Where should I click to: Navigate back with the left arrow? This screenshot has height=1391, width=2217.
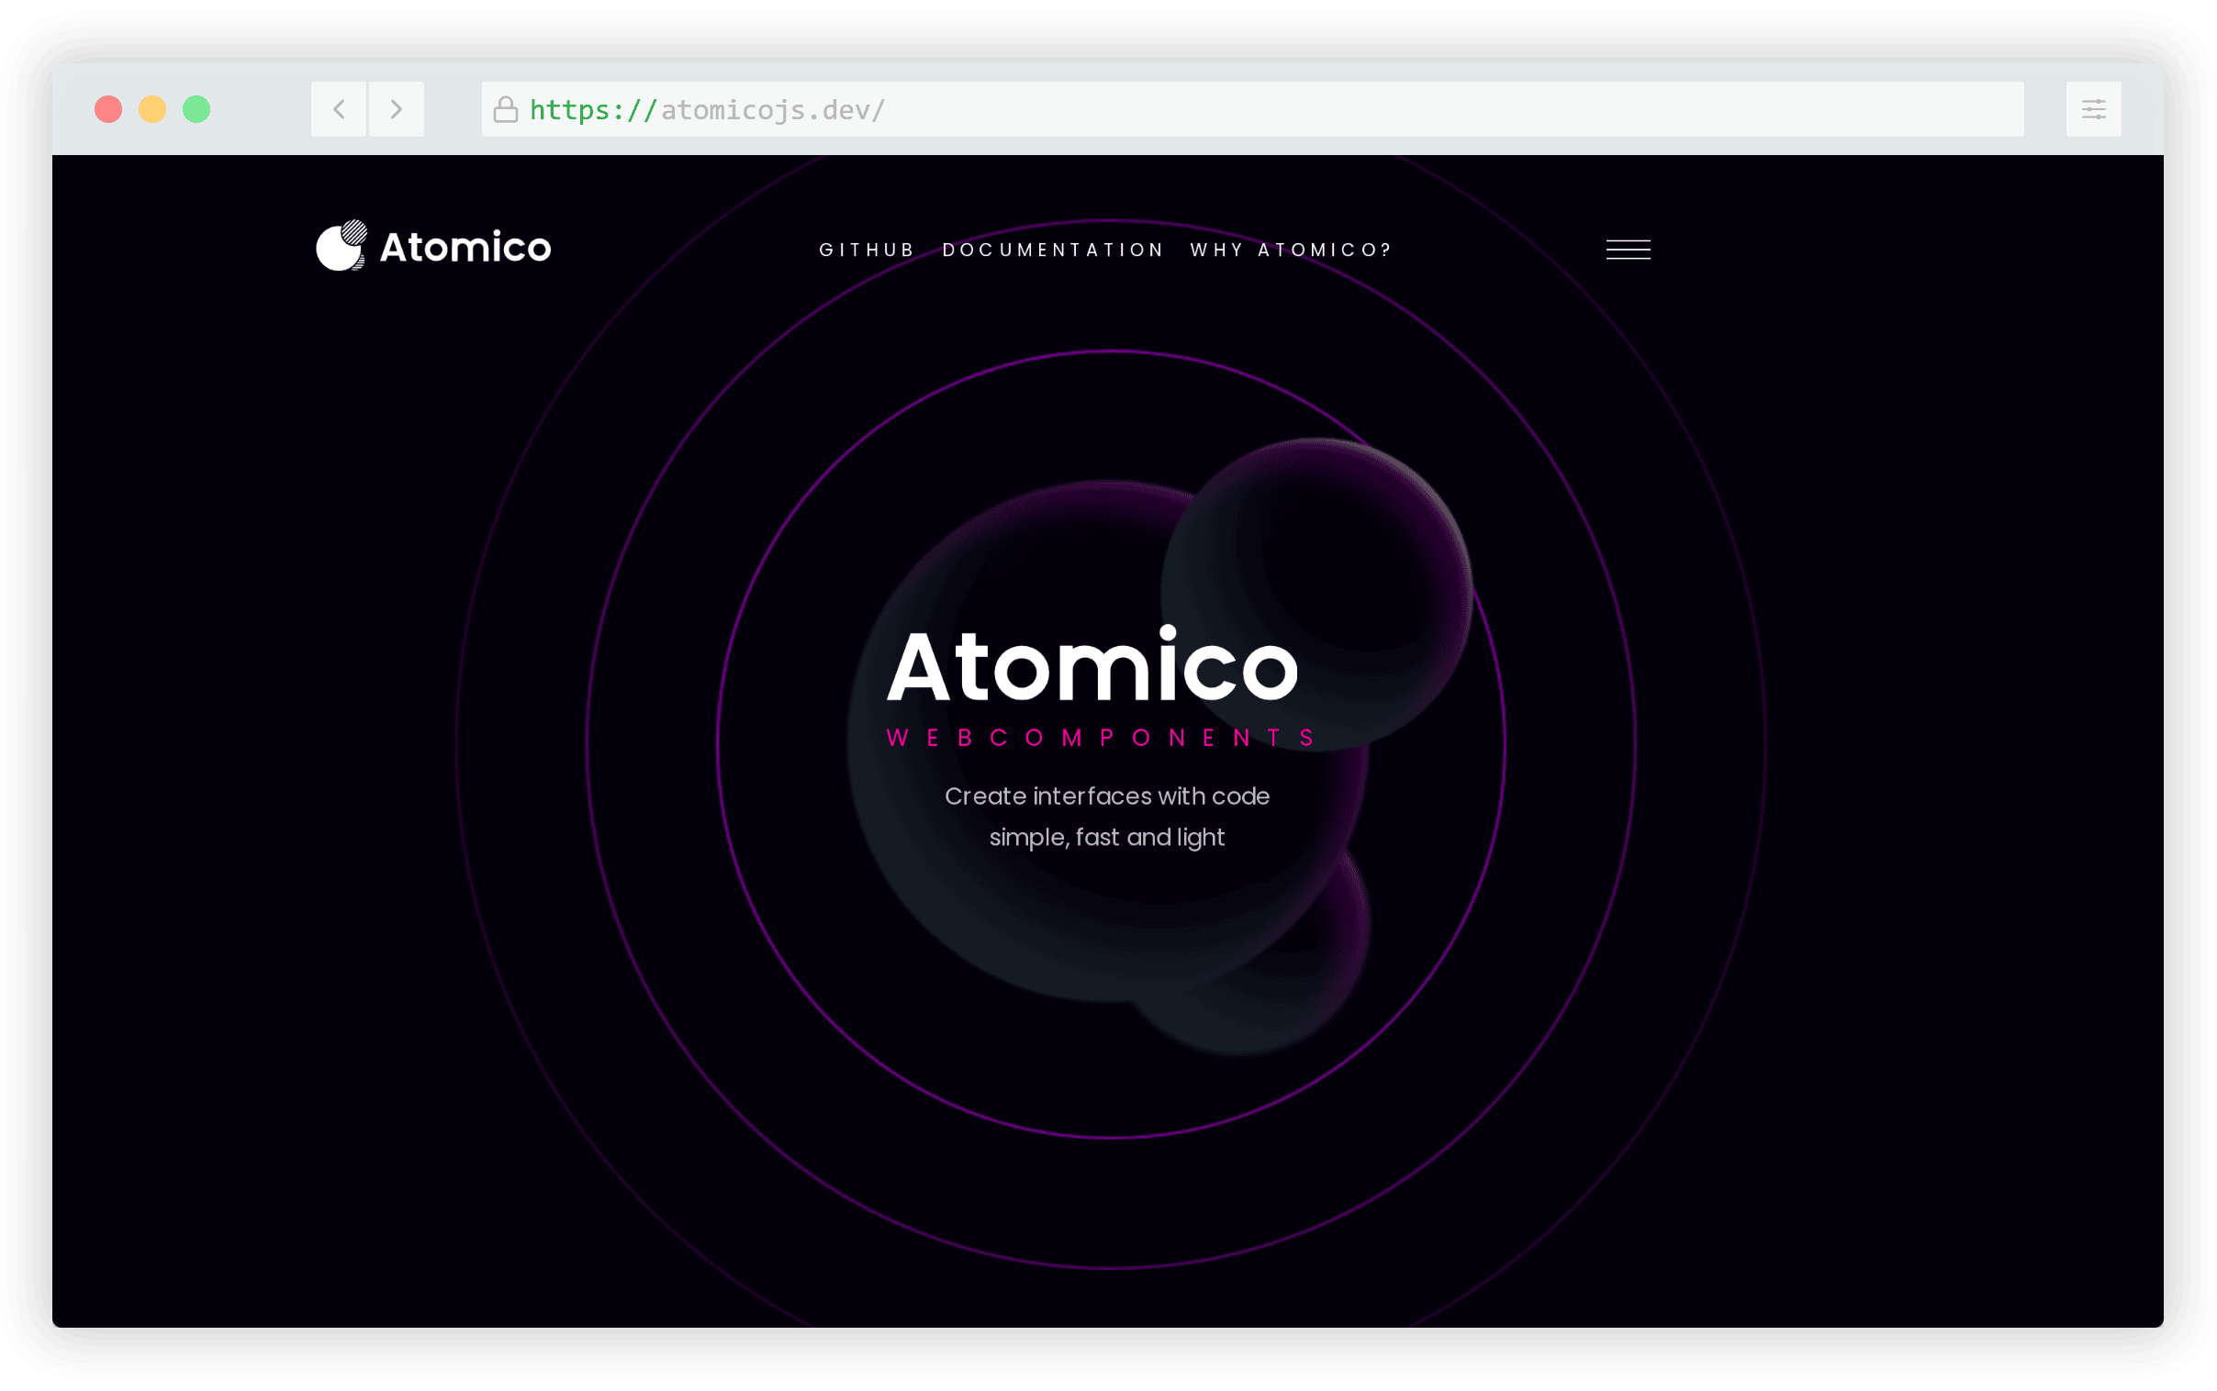338,108
